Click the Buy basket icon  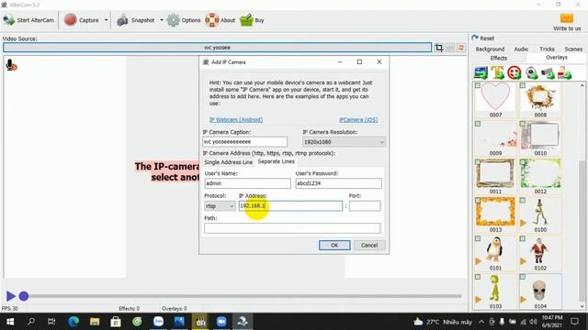(x=246, y=20)
